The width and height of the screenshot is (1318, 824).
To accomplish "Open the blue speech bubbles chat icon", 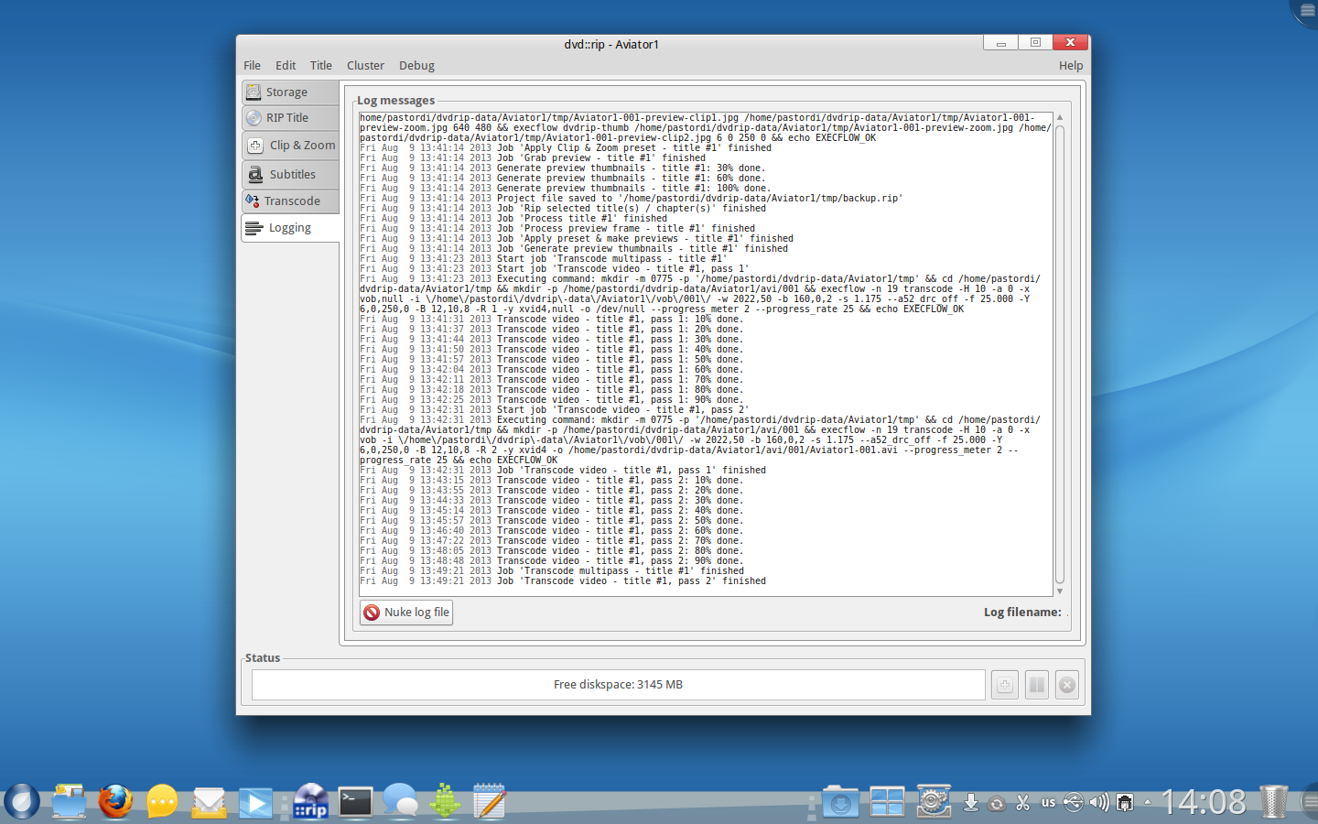I will [401, 801].
